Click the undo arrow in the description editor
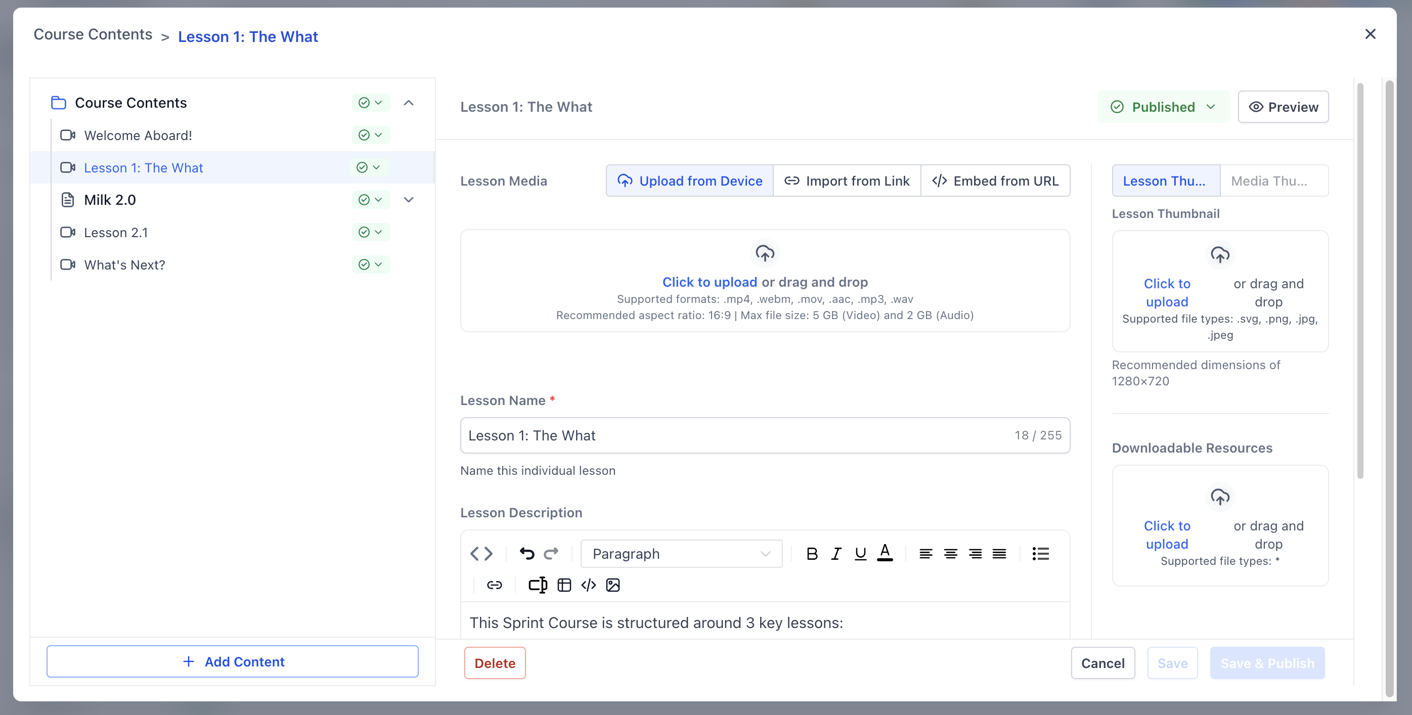Screen dimensions: 1412x715 click(527, 554)
